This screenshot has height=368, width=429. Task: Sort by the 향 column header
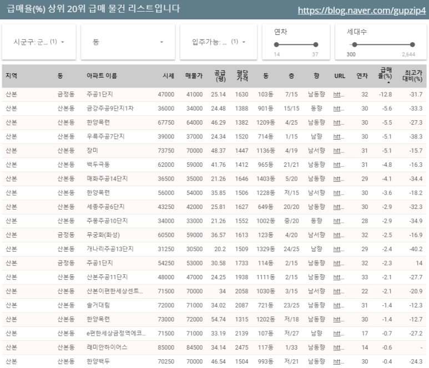[x=316, y=76]
